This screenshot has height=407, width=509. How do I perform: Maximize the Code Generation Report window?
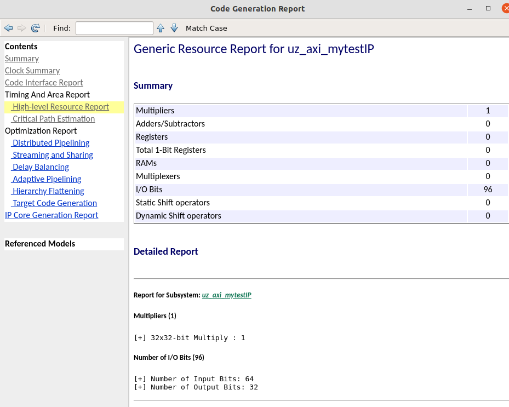[x=488, y=8]
